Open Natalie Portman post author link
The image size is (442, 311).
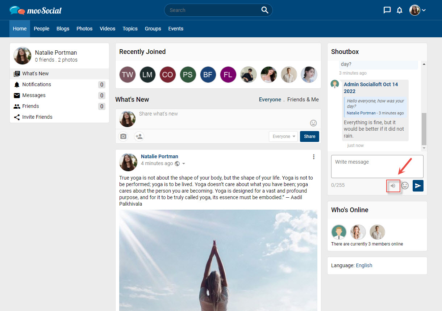coord(159,156)
